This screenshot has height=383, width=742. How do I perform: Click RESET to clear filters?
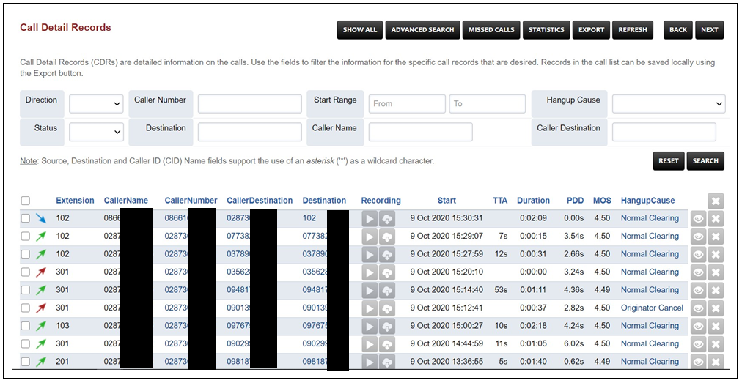tap(668, 161)
